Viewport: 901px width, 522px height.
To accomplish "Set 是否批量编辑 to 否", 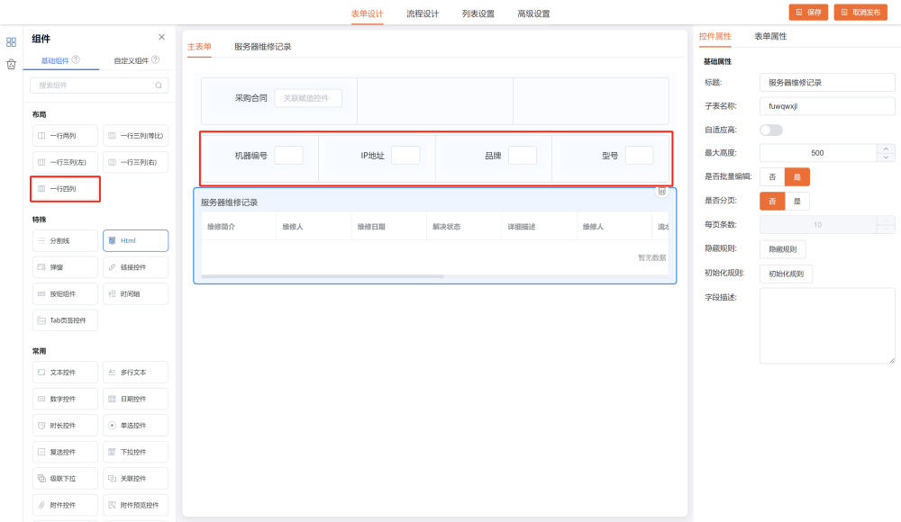I will [772, 177].
